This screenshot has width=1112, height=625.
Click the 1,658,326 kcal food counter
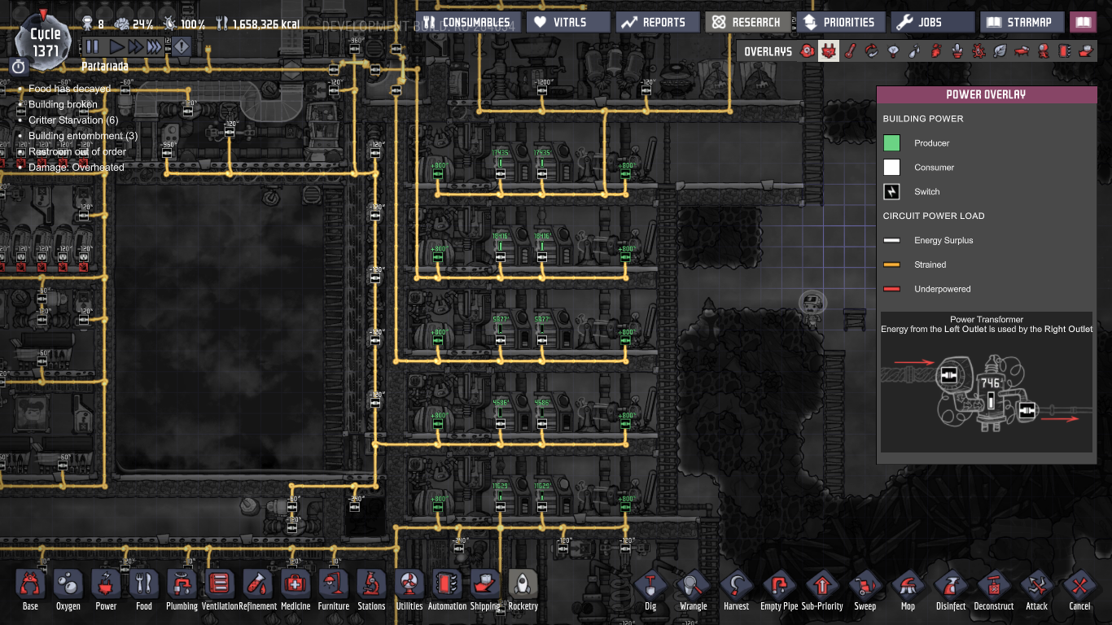[258, 24]
